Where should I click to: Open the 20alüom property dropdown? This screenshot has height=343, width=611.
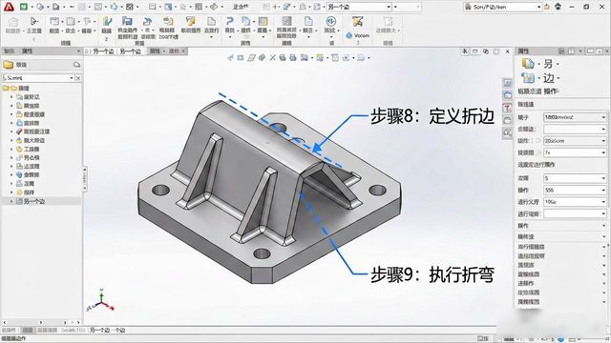coord(575,140)
